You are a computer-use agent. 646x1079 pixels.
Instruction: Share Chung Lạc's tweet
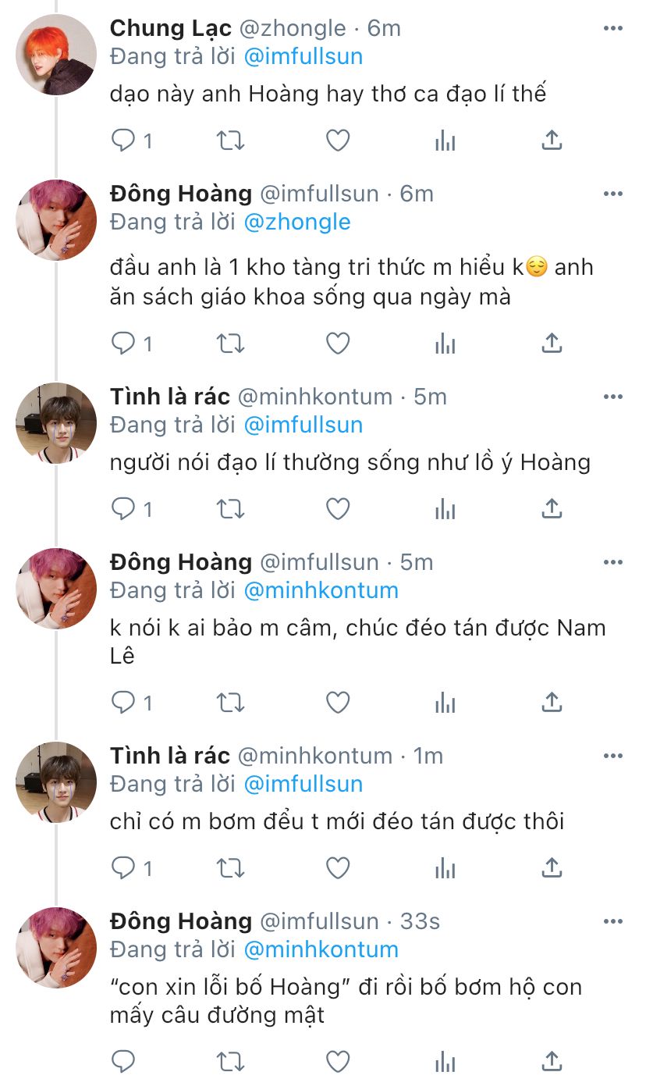(552, 141)
